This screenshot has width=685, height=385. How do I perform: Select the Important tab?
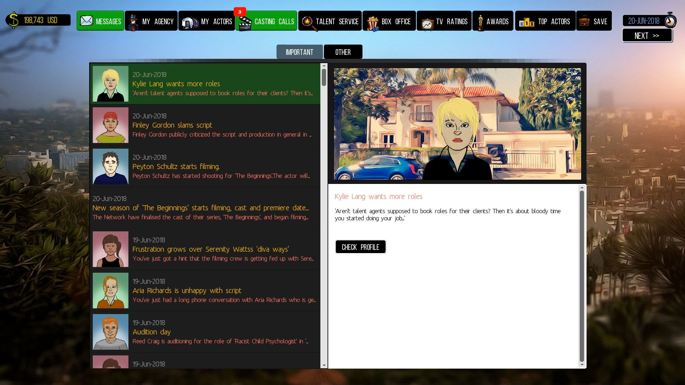coord(299,52)
